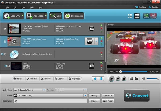
Task: Uncheck the Video0404-1123 file checkbox
Action: [x=5, y=28]
